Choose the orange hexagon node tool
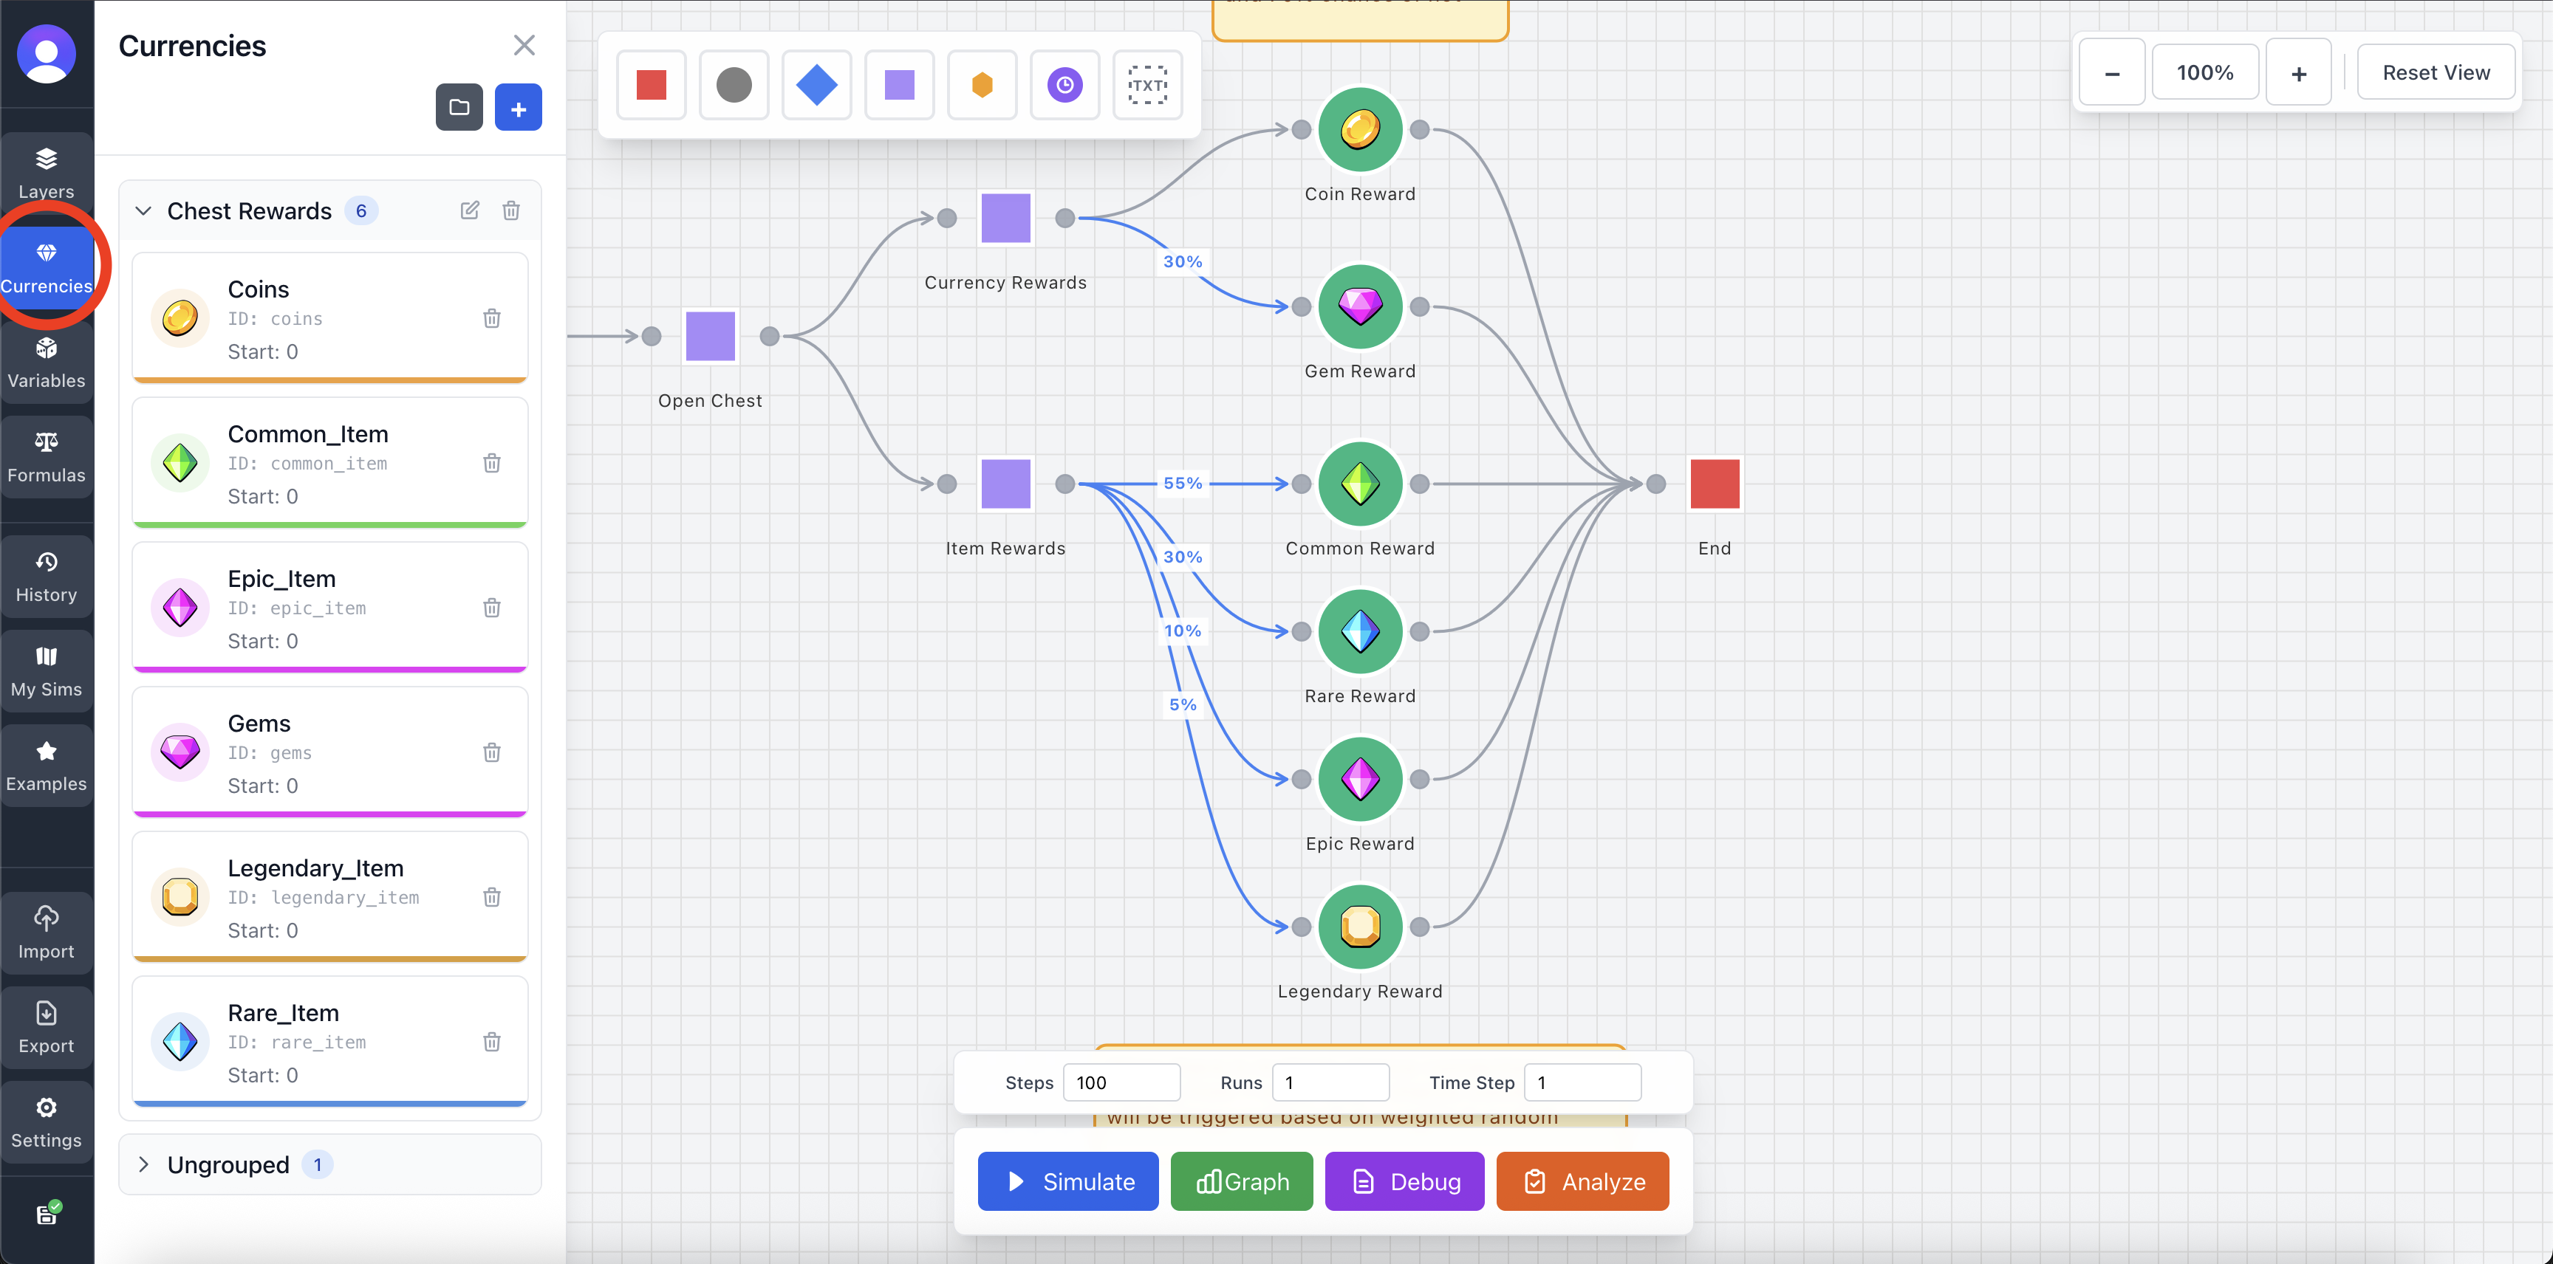The height and width of the screenshot is (1264, 2553). (982, 85)
